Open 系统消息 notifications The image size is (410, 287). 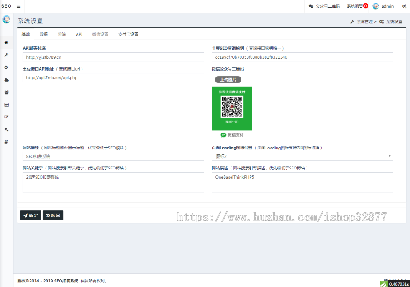coord(354,6)
